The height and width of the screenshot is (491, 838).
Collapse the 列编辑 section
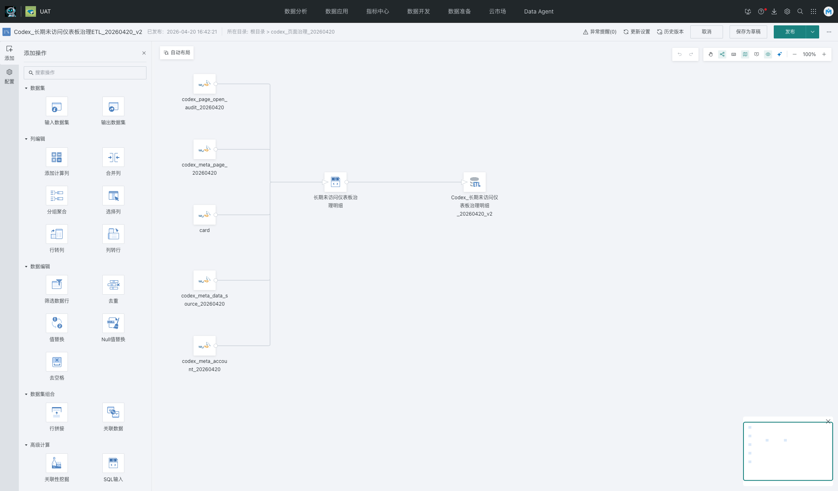[x=26, y=139]
